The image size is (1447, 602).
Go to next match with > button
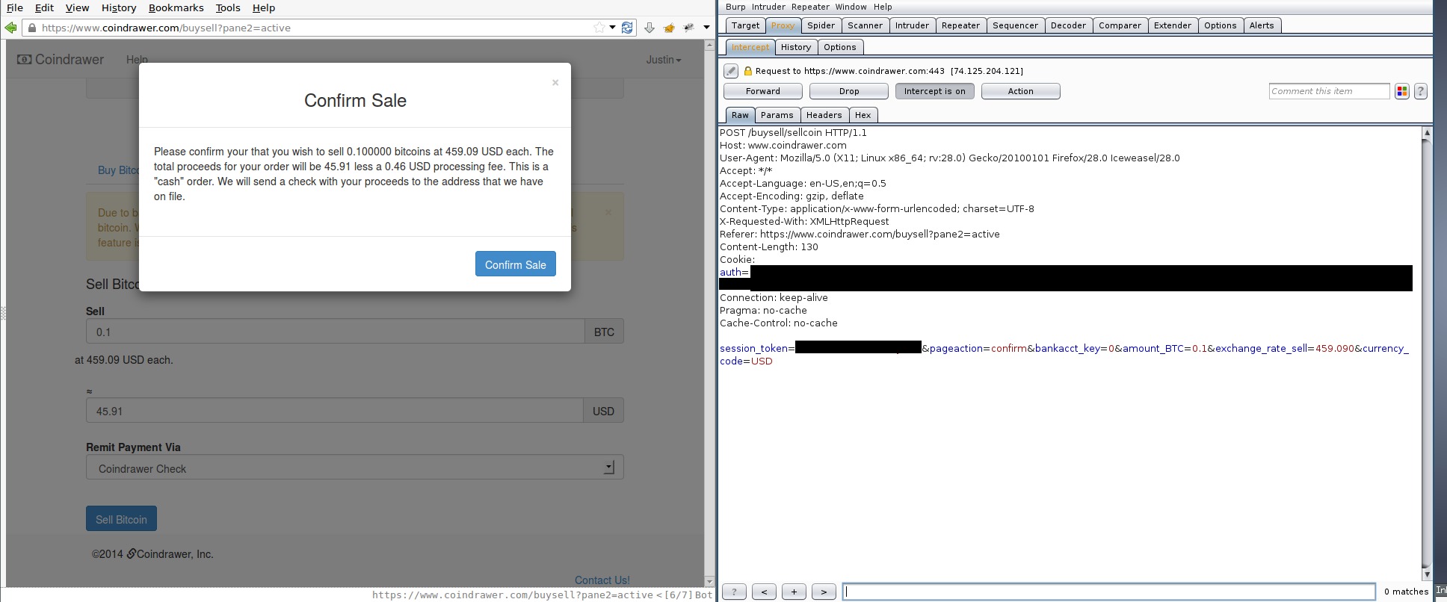[824, 592]
